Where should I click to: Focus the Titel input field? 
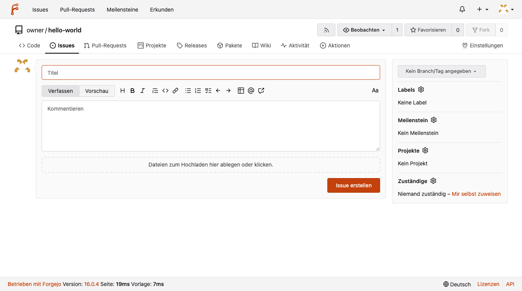click(211, 72)
